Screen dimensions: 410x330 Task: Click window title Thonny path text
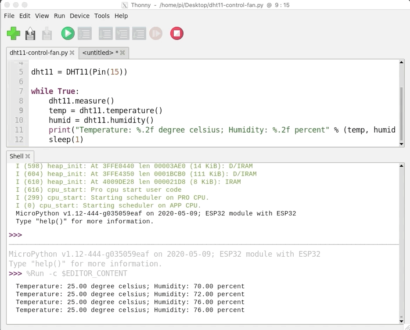click(210, 5)
